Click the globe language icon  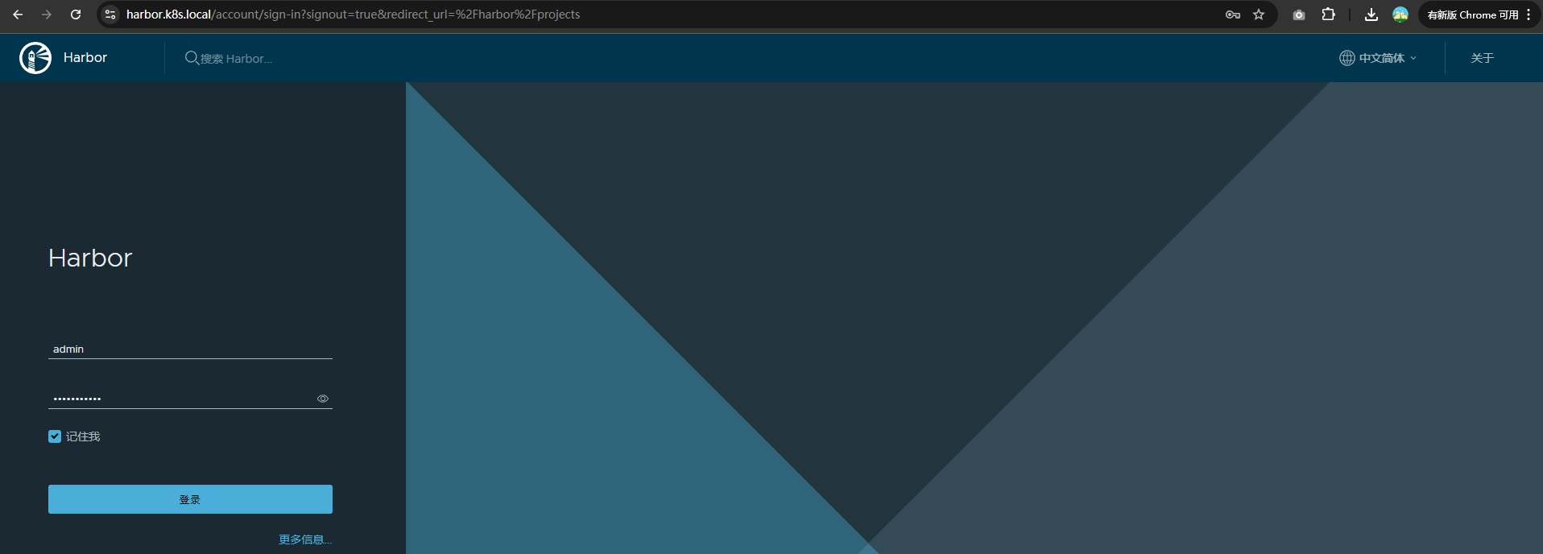tap(1347, 58)
